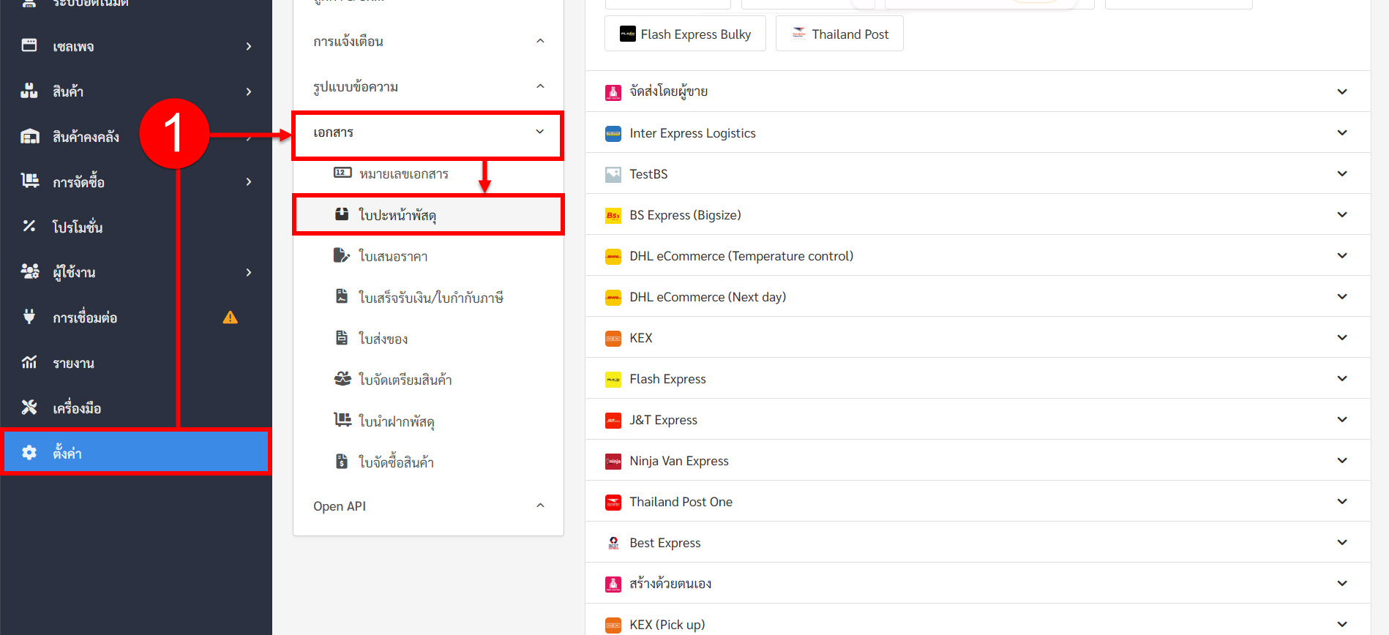
Task: Expand การแจ้งเตือน section chevron
Action: coord(540,41)
